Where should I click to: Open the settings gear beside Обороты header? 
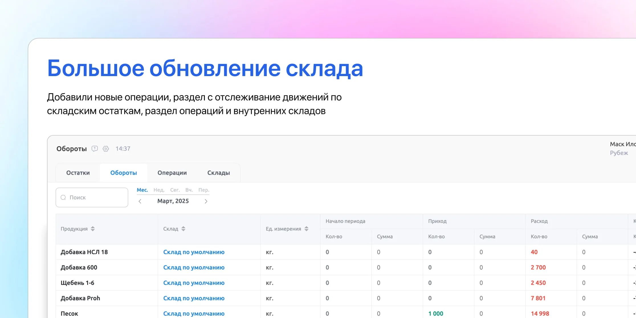tap(106, 148)
